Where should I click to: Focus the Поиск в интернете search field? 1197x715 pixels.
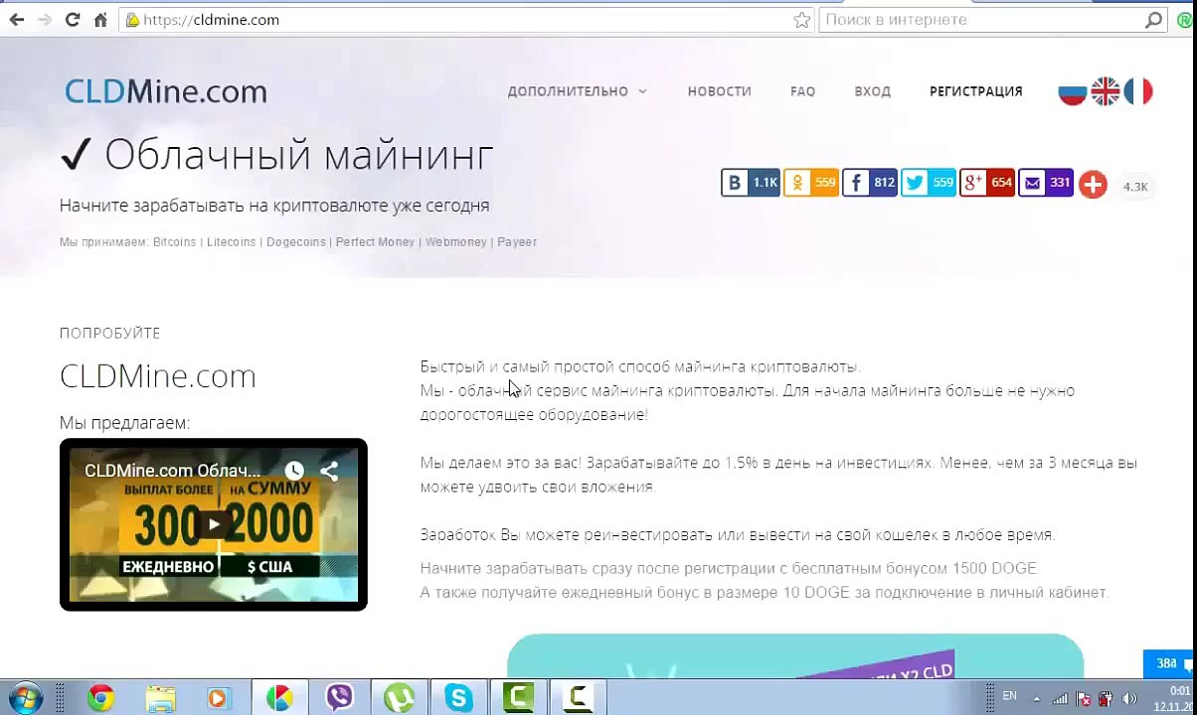pos(992,20)
